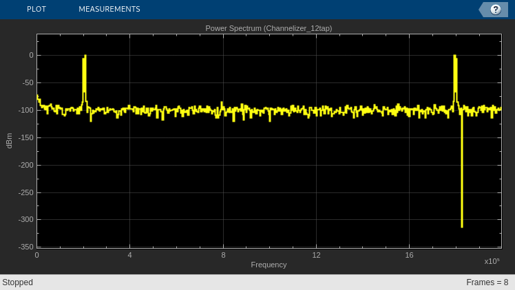515x290 pixels.
Task: Select the dBm y-axis label
Action: click(x=9, y=141)
